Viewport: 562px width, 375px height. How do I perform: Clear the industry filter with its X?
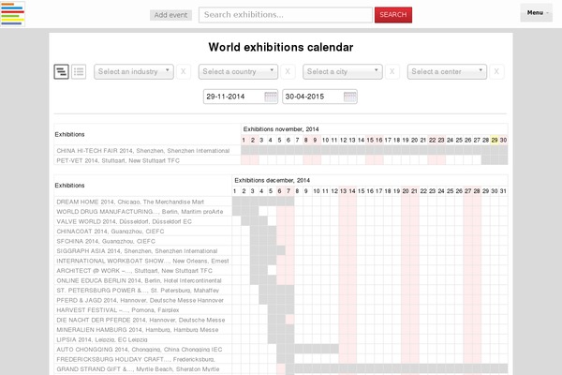(184, 71)
